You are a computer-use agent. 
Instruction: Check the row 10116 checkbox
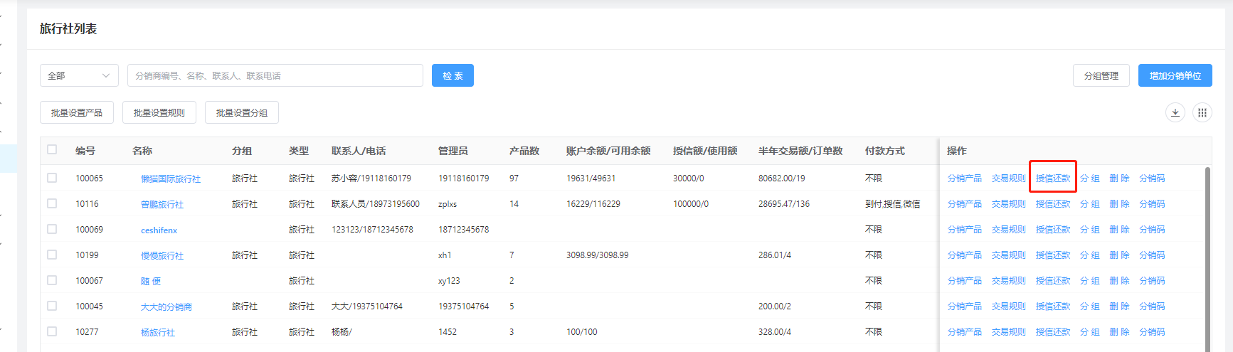(x=52, y=203)
